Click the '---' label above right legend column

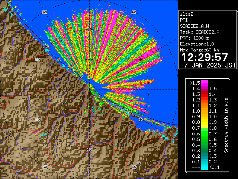pos(213,83)
